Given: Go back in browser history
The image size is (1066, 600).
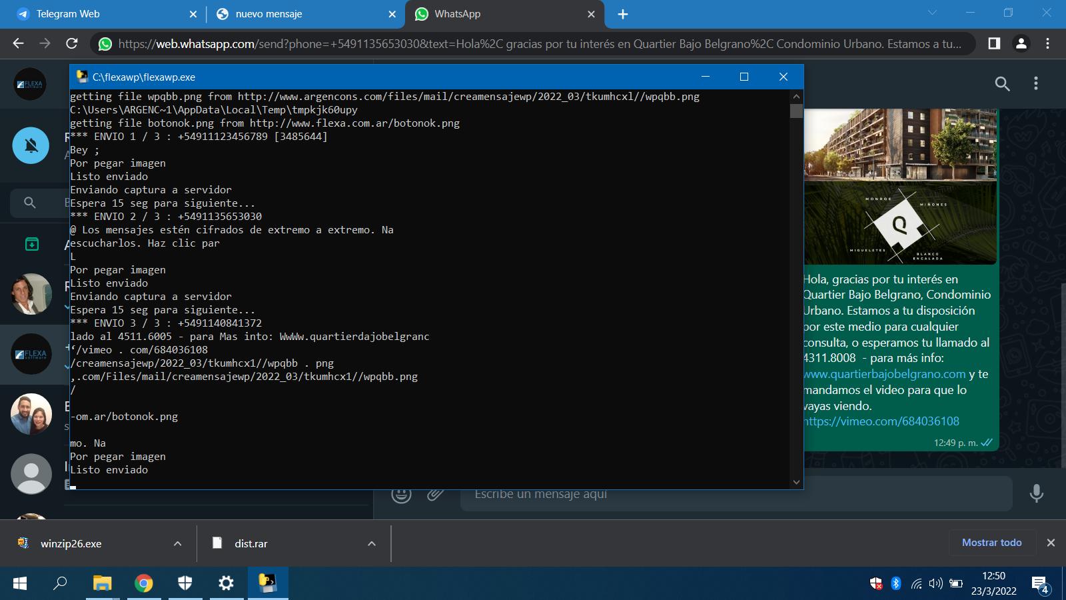Looking at the screenshot, I should (x=18, y=43).
